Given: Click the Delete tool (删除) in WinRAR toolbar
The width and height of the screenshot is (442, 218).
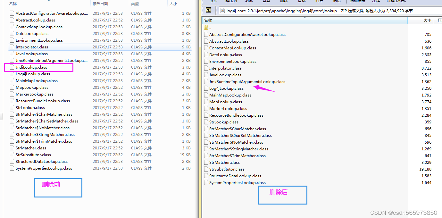Looking at the screenshot, I should pyautogui.click(x=285, y=2).
